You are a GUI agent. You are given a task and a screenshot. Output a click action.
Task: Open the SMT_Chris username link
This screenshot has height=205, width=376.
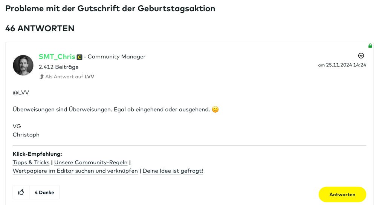(x=57, y=57)
